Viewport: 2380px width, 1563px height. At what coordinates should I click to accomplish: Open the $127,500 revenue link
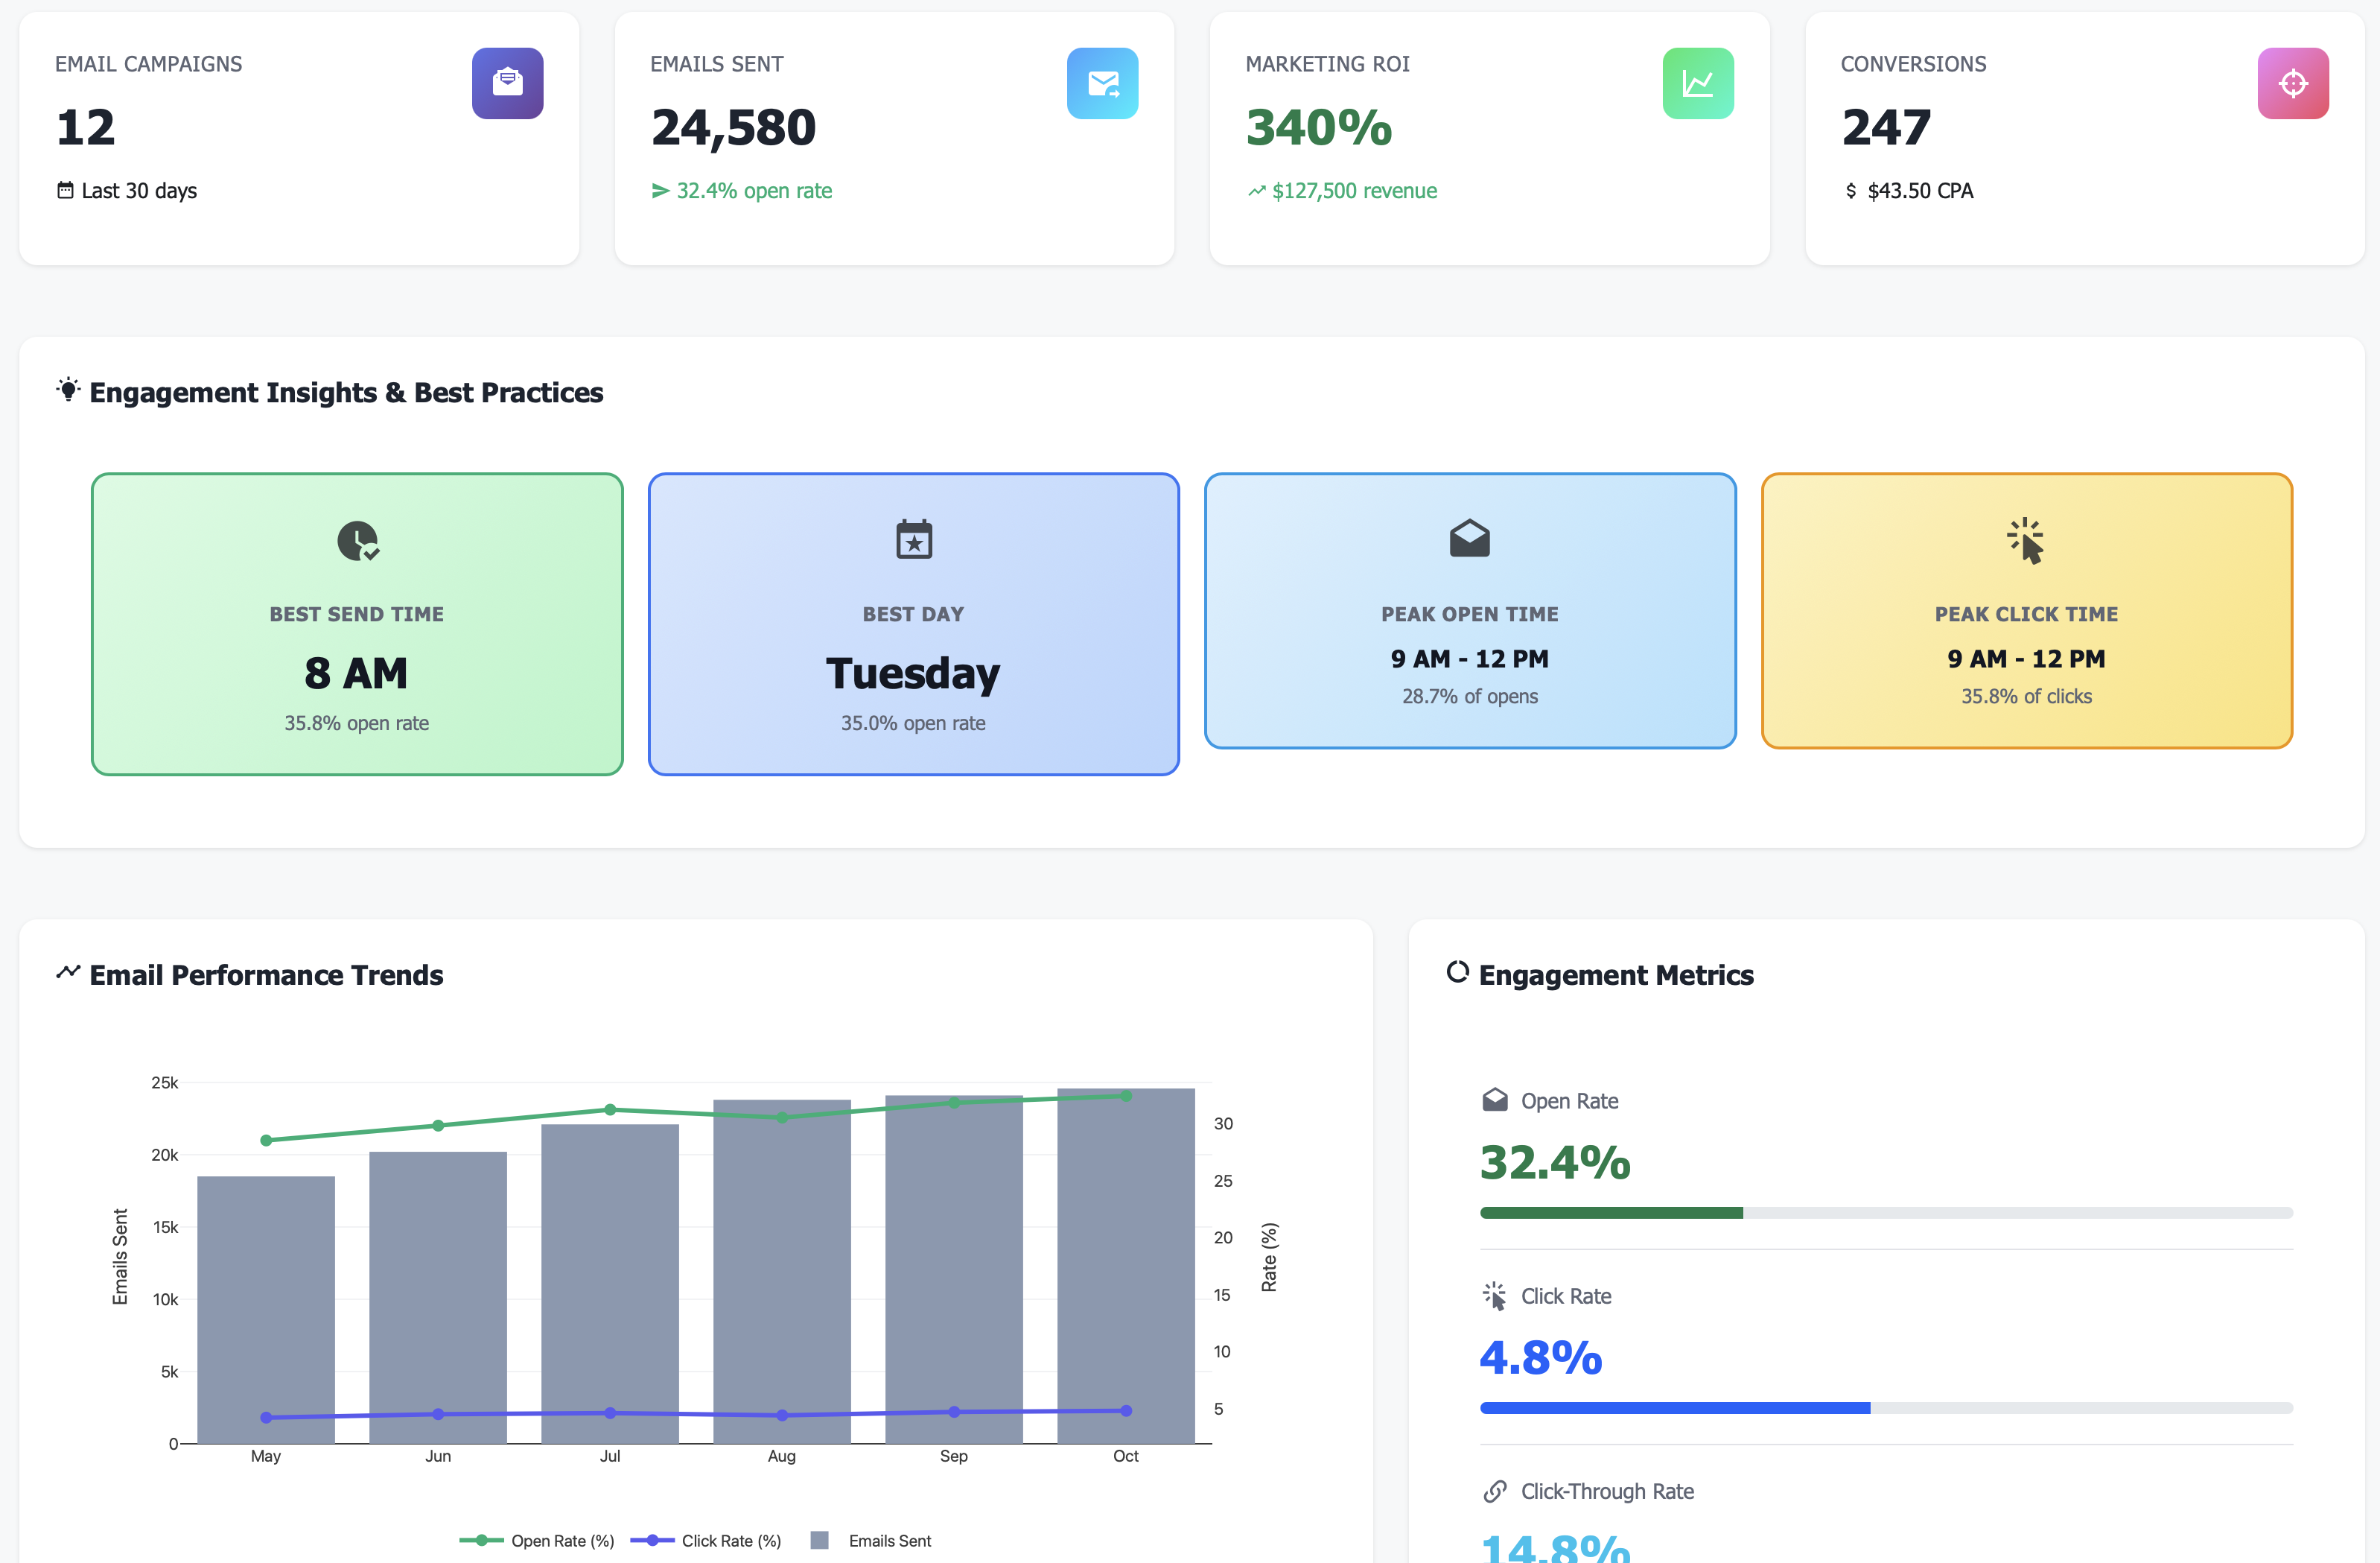pyautogui.click(x=1341, y=190)
